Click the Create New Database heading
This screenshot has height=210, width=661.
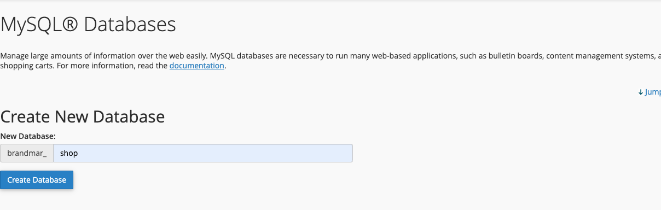point(83,116)
